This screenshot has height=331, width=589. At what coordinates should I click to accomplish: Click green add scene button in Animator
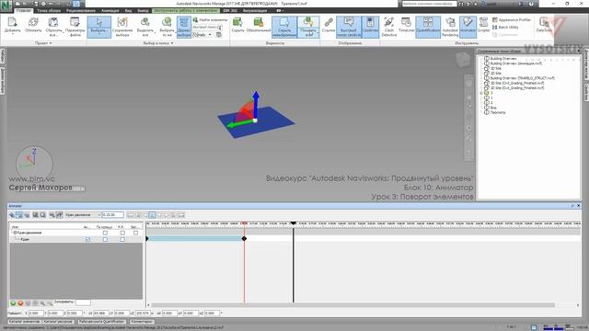pos(13,303)
